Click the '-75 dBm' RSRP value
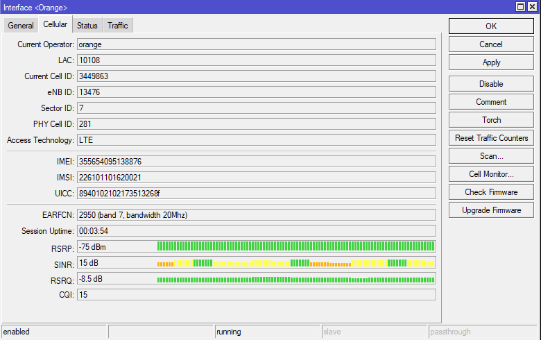Image resolution: width=541 pixels, height=340 pixels. pyautogui.click(x=92, y=247)
